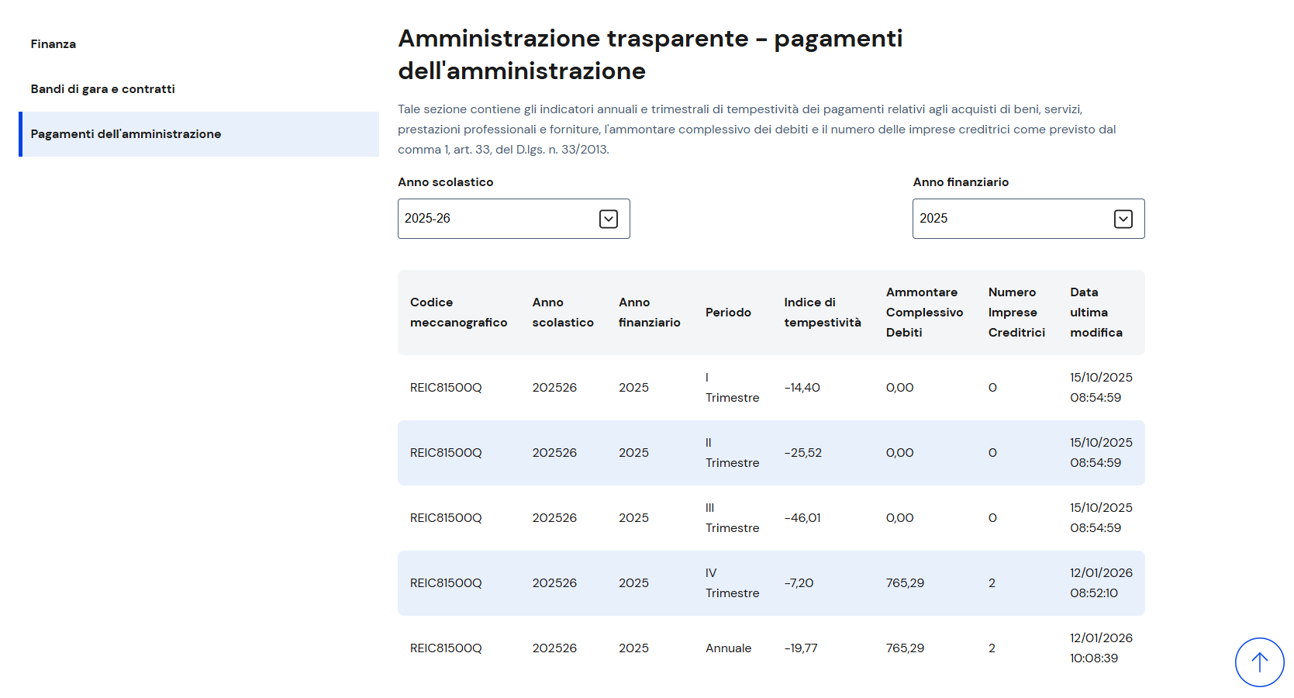Image resolution: width=1294 pixels, height=698 pixels.
Task: Click the IV Trimestre index value -7,20
Action: click(799, 583)
